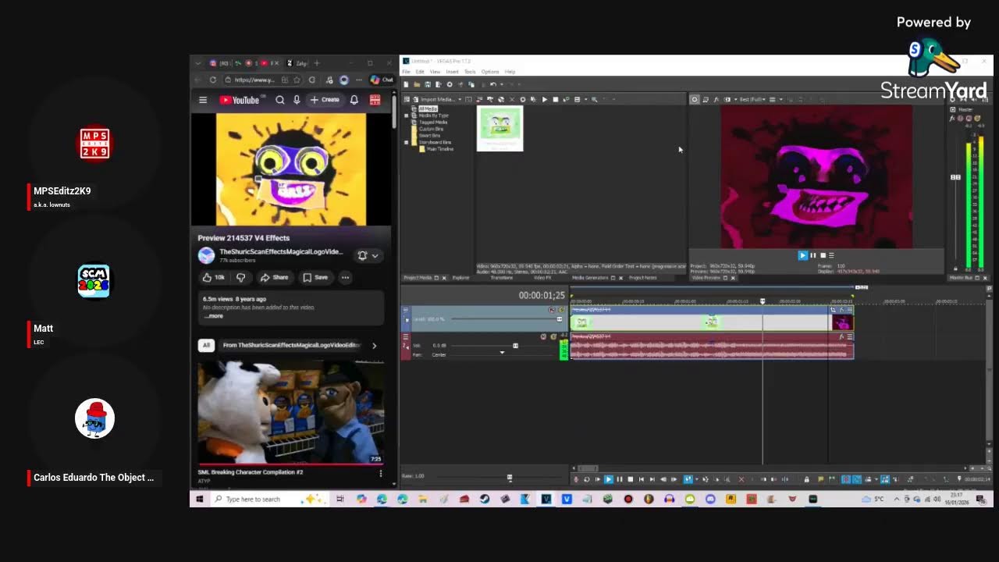The width and height of the screenshot is (999, 562).
Task: Select the Tagged Media bin
Action: pyautogui.click(x=433, y=122)
